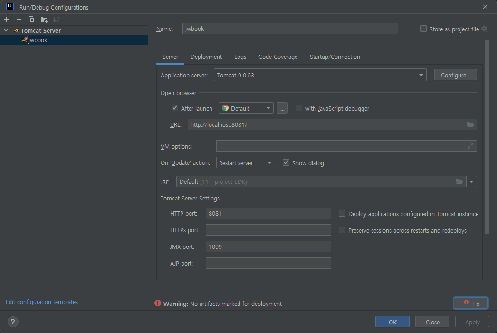Screen dimensions: 497x333
Task: Open the Code Coverage tab
Action: (x=278, y=57)
